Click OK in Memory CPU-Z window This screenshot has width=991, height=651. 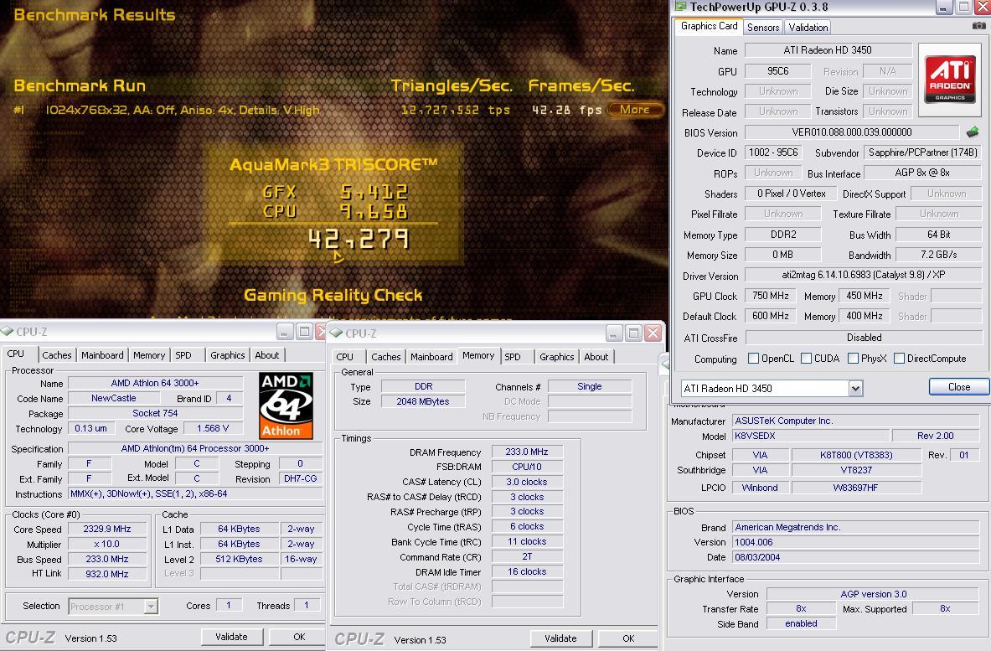628,638
